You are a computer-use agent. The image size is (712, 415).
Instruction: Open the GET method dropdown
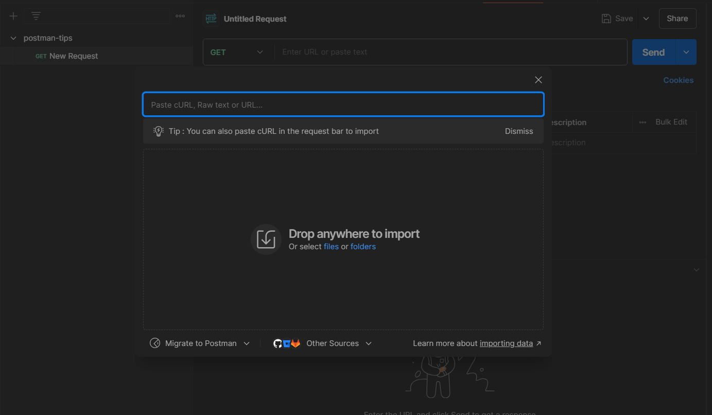pos(237,52)
